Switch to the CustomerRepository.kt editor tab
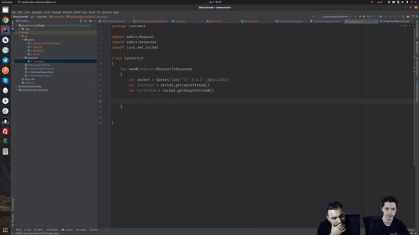The height and width of the screenshot is (235, 419). [x=396, y=22]
